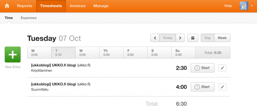Edit the Suunnittelu entry pencil icon
Image resolution: width=257 pixels, height=112 pixels.
click(222, 87)
